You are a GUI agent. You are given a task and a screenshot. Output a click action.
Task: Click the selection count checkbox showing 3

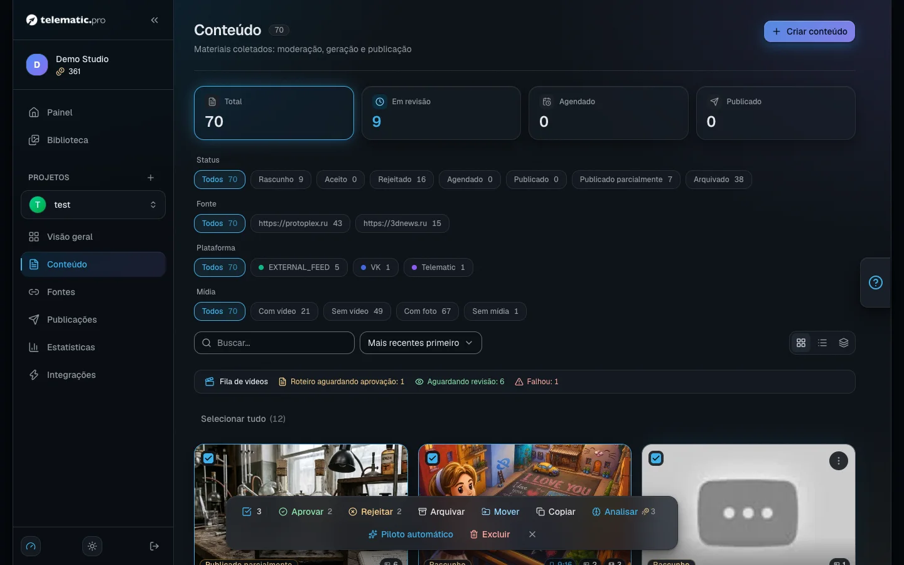coord(252,512)
